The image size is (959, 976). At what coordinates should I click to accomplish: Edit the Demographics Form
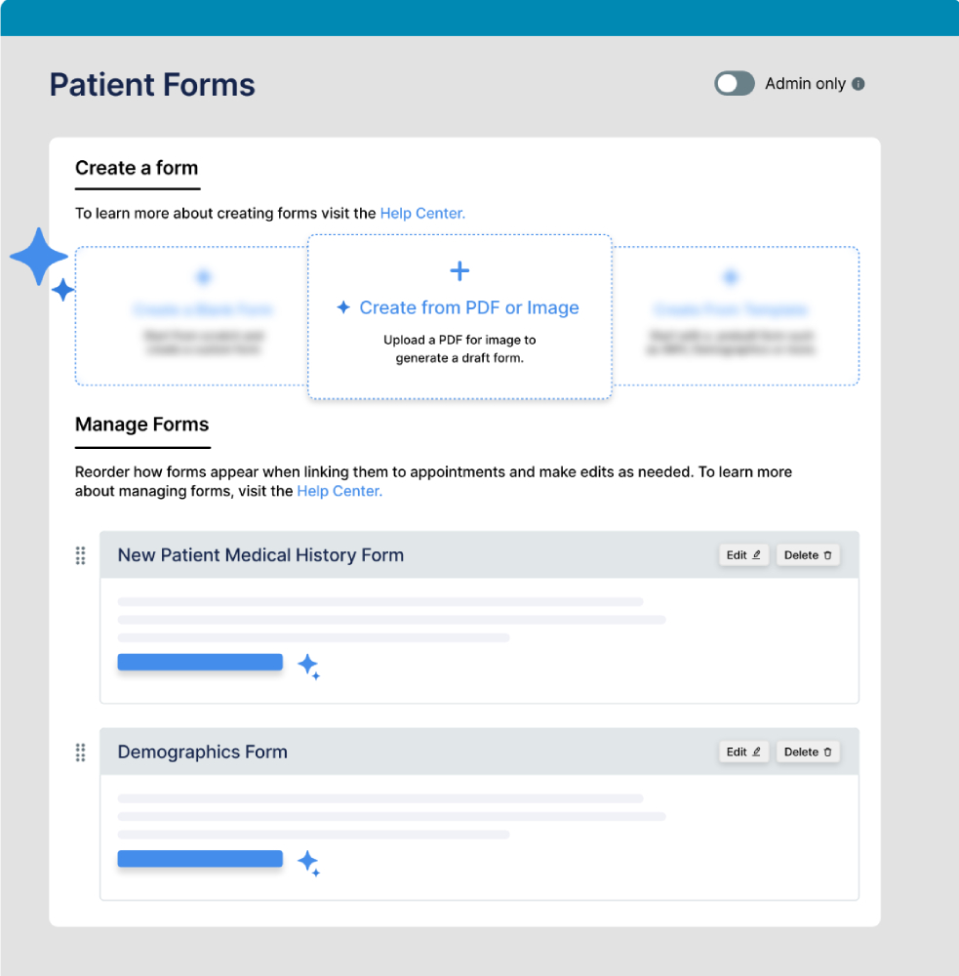[x=743, y=752]
